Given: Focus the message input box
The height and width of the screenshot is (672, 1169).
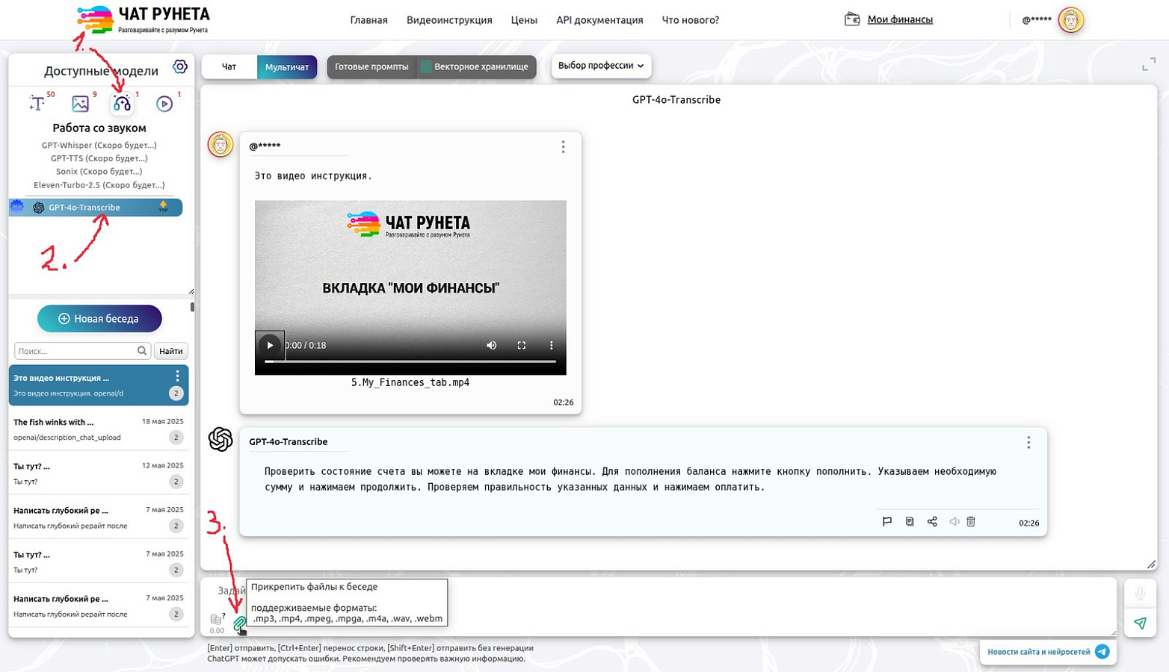Looking at the screenshot, I should [658, 606].
